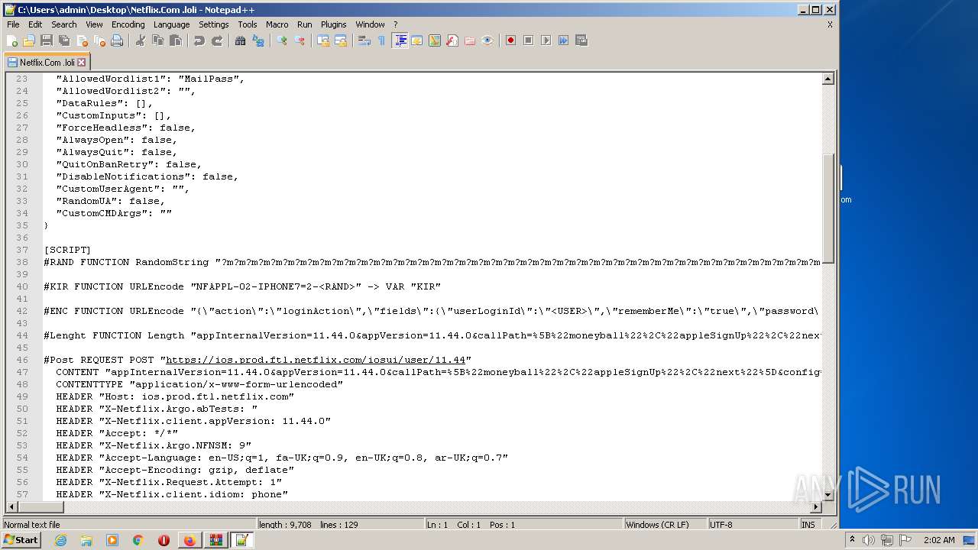Save the current file via toolbar
Screen dimensions: 978x550
point(47,40)
